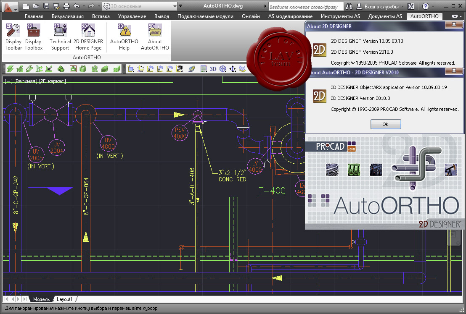Click the first-tab navigation arrow
This screenshot has width=466, height=314.
point(6,299)
